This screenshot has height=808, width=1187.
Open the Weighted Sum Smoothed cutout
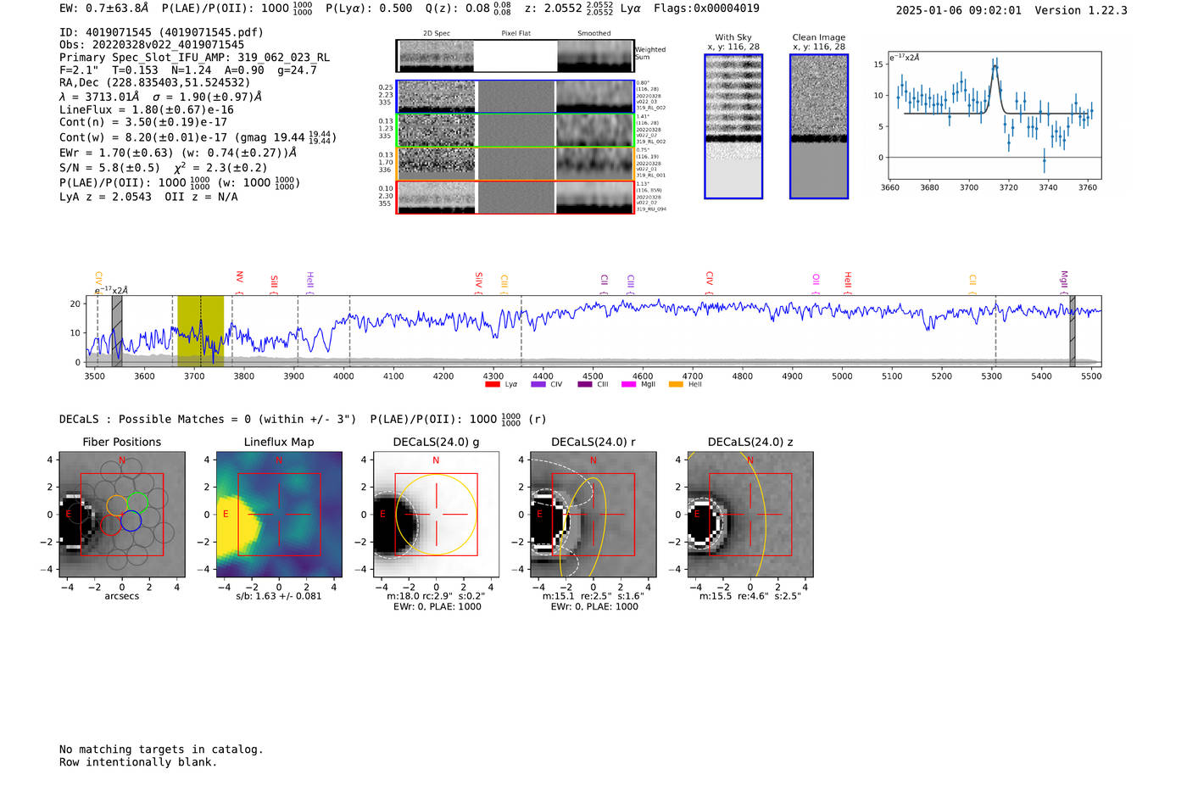tap(595, 56)
